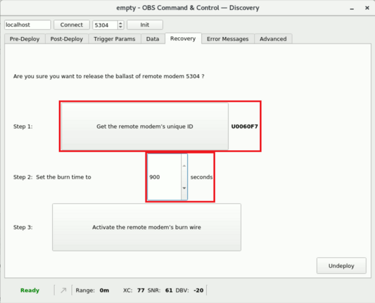Get the remote modem's unique ID
375x303 pixels.
145,126
